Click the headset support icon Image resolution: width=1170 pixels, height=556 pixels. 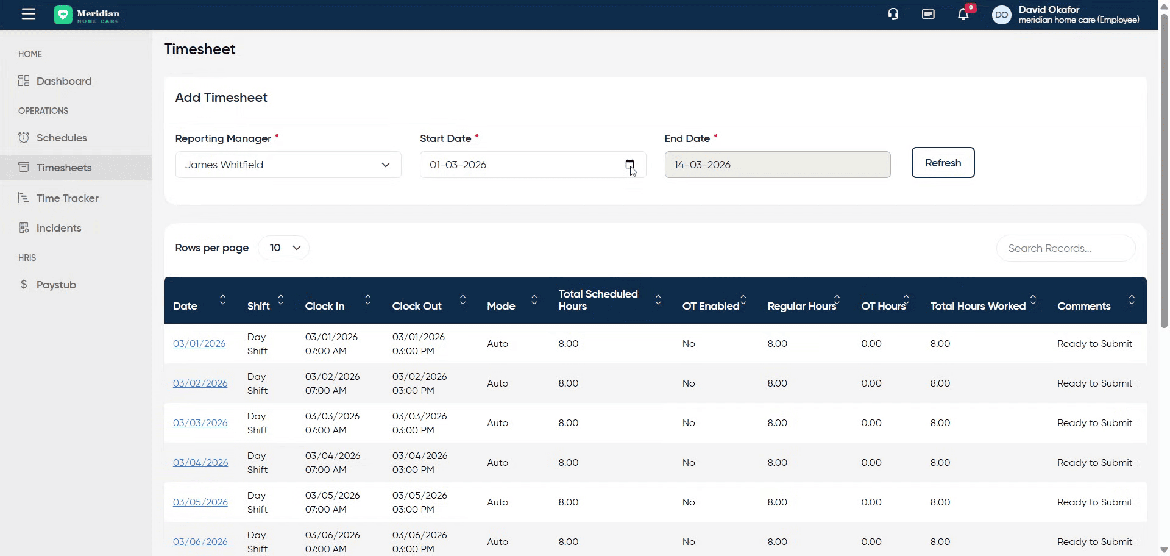tap(893, 14)
